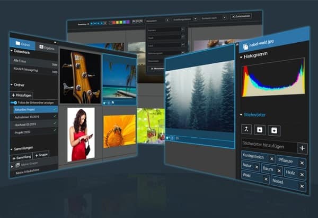Switch to the Ergebnis tab
This screenshot has height=218, width=318.
coord(47,48)
